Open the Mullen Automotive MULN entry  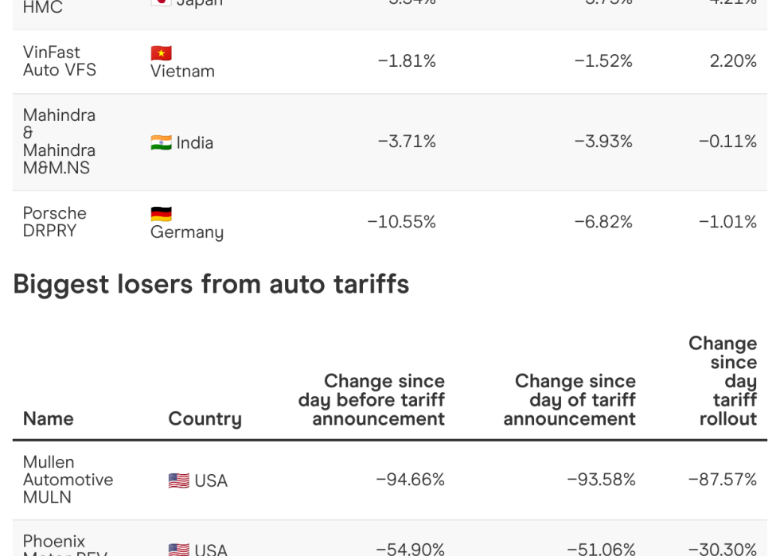click(x=68, y=480)
